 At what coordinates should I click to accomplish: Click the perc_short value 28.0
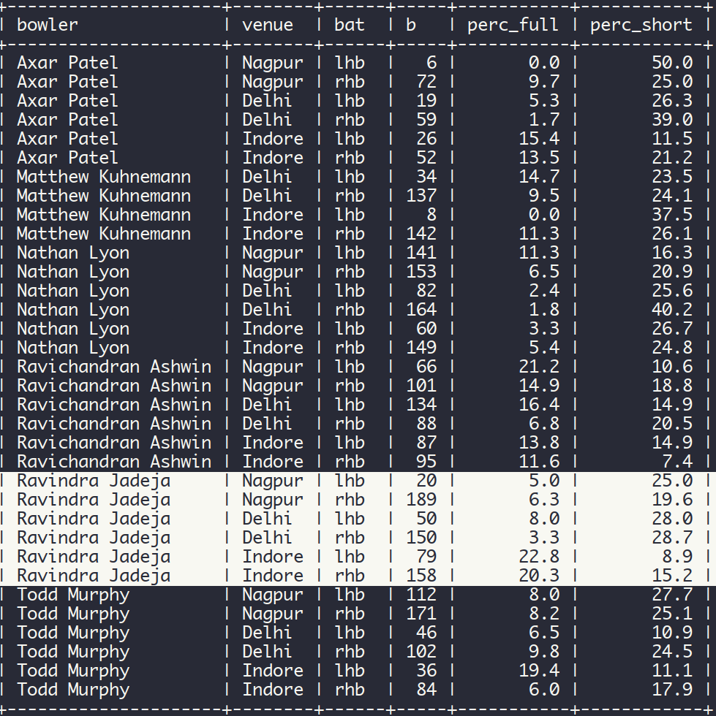pyautogui.click(x=672, y=519)
